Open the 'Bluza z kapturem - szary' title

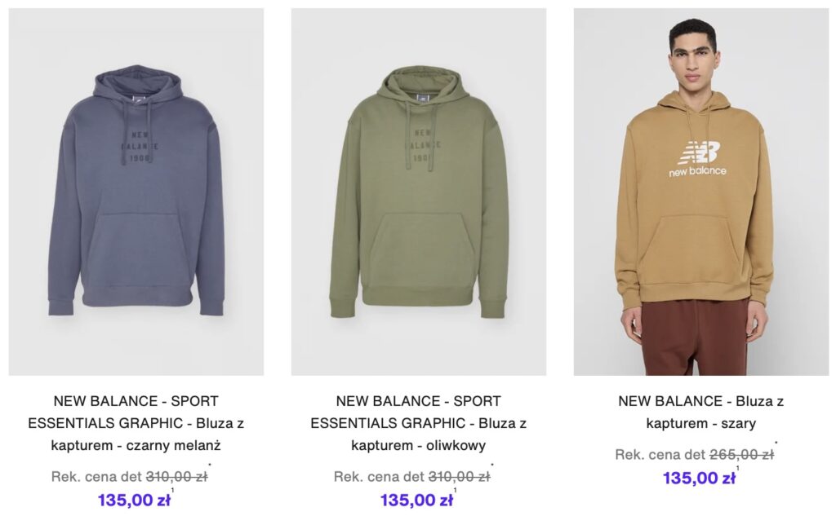(700, 412)
